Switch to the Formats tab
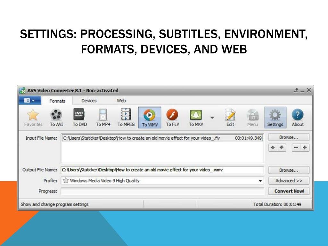Screen dimensions: 328x246 tap(57, 101)
